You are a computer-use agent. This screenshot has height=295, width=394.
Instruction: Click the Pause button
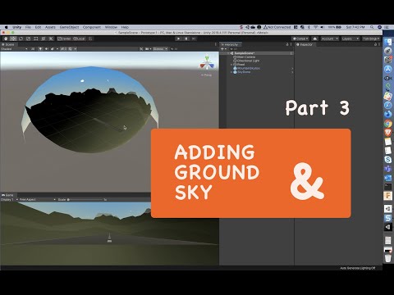186,39
